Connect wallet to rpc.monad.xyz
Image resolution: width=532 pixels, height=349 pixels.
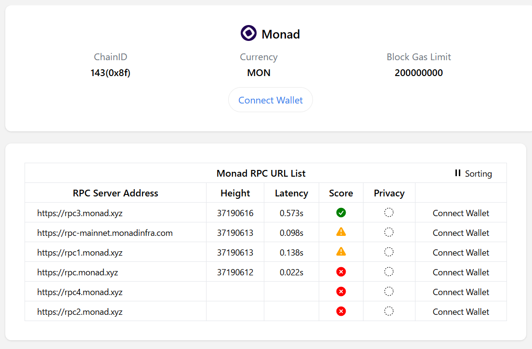[461, 272]
